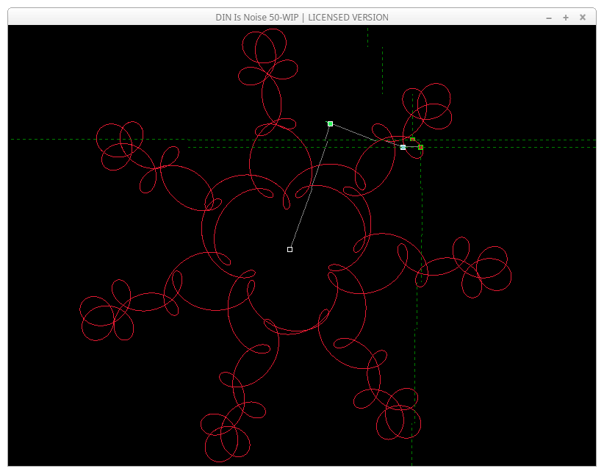Select the cyan square control point
This screenshot has height=474, width=604.
[403, 148]
